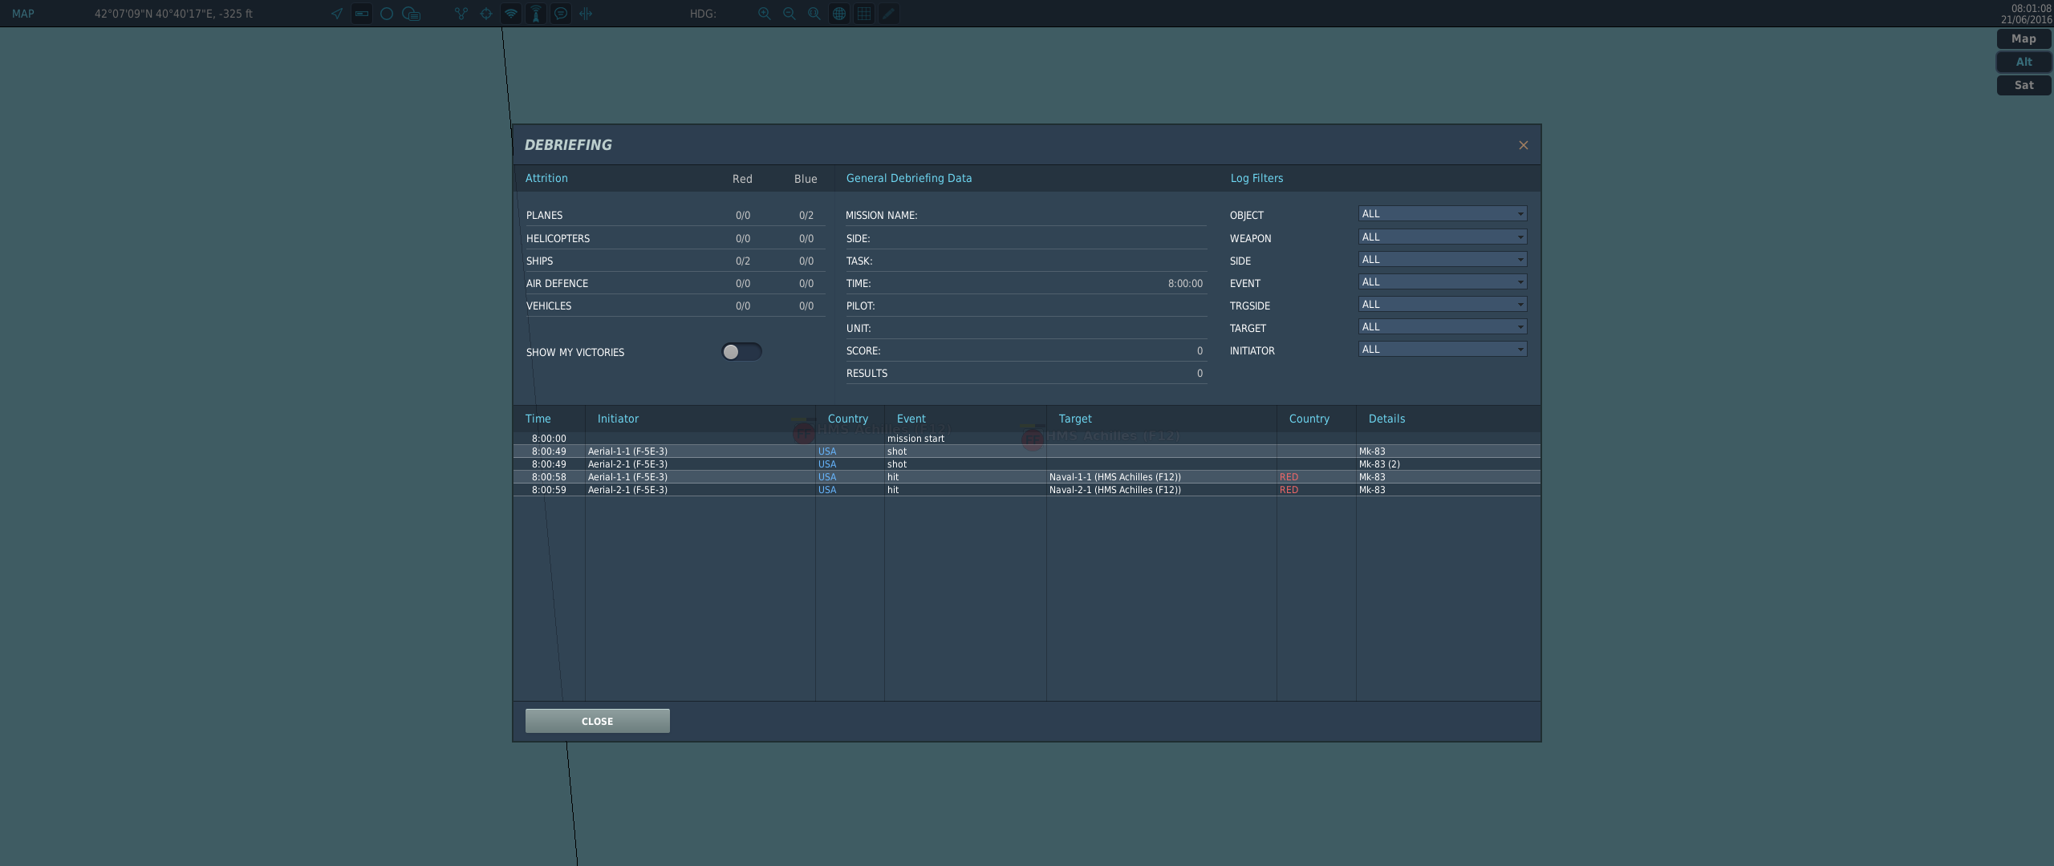The width and height of the screenshot is (2054, 866).
Task: Click the pencil draw icon
Action: point(889,14)
